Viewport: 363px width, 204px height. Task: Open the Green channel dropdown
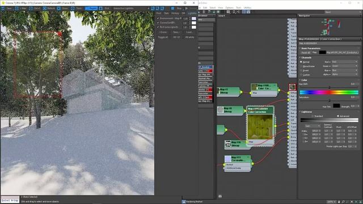(x=345, y=66)
